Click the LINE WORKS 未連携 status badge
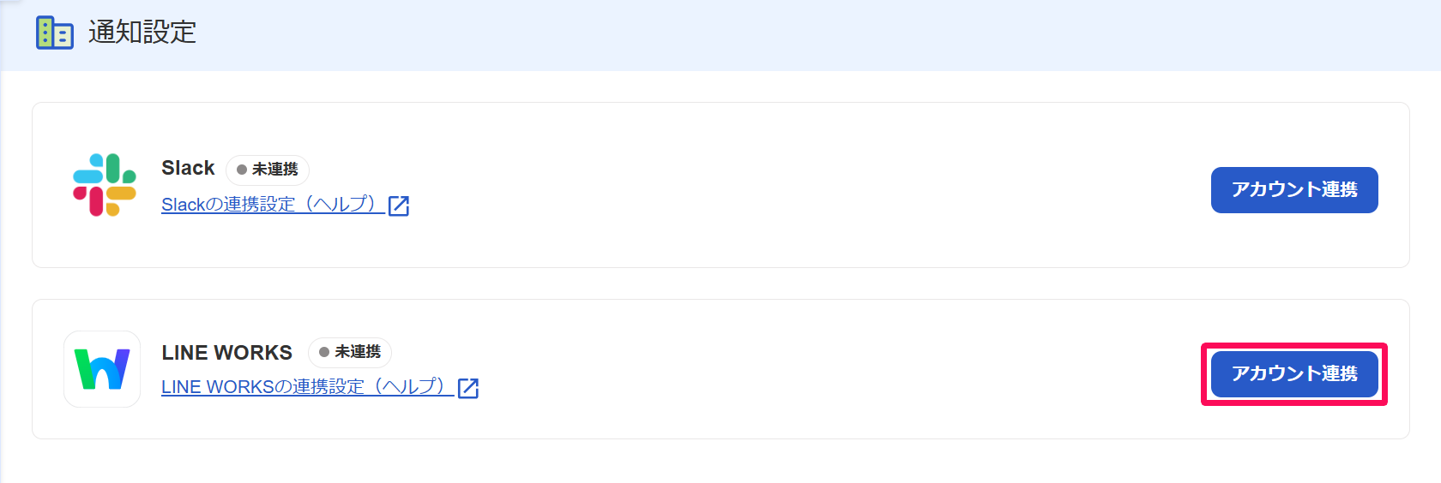 coord(350,352)
